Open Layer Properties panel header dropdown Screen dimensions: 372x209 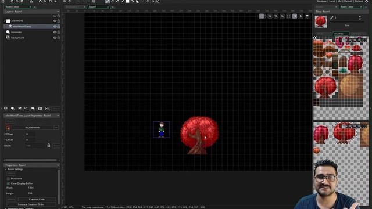(58, 116)
